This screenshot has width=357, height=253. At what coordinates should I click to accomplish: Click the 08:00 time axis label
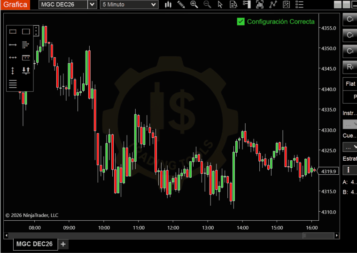pos(35,228)
